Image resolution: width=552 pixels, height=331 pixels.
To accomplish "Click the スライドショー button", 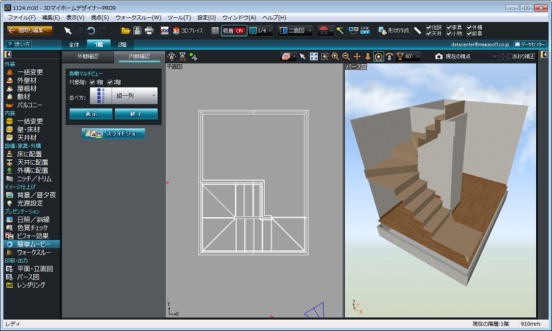I will [113, 133].
